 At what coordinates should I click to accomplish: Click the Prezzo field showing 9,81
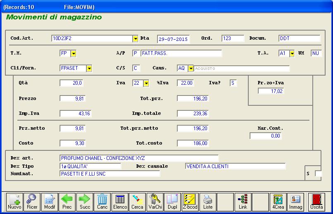[72, 98]
